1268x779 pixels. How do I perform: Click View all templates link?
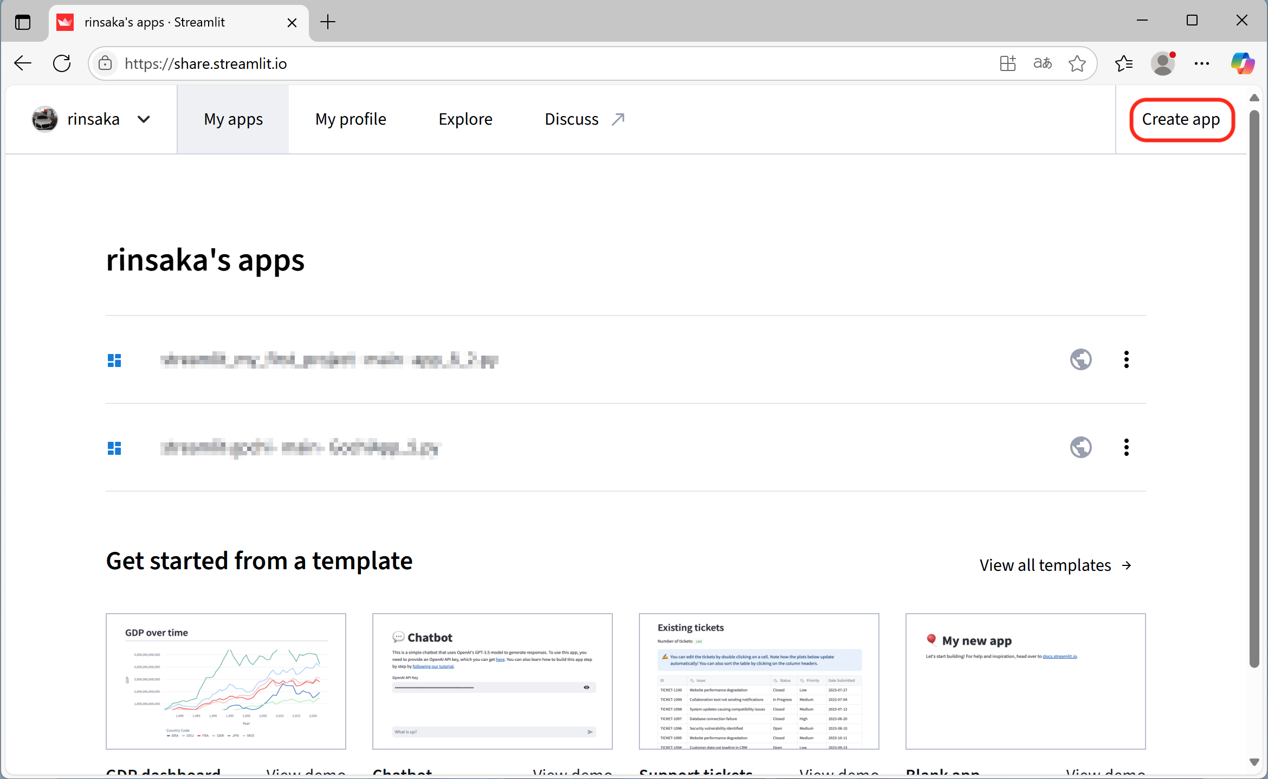[1056, 565]
